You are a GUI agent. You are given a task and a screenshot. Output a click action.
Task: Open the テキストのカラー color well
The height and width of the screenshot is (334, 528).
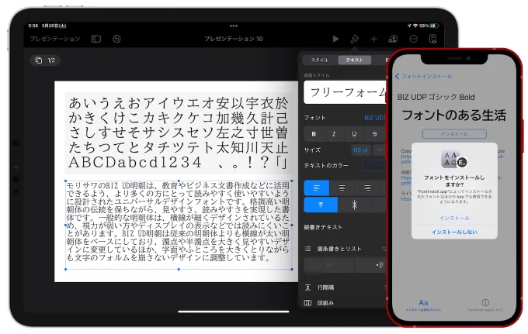[374, 165]
